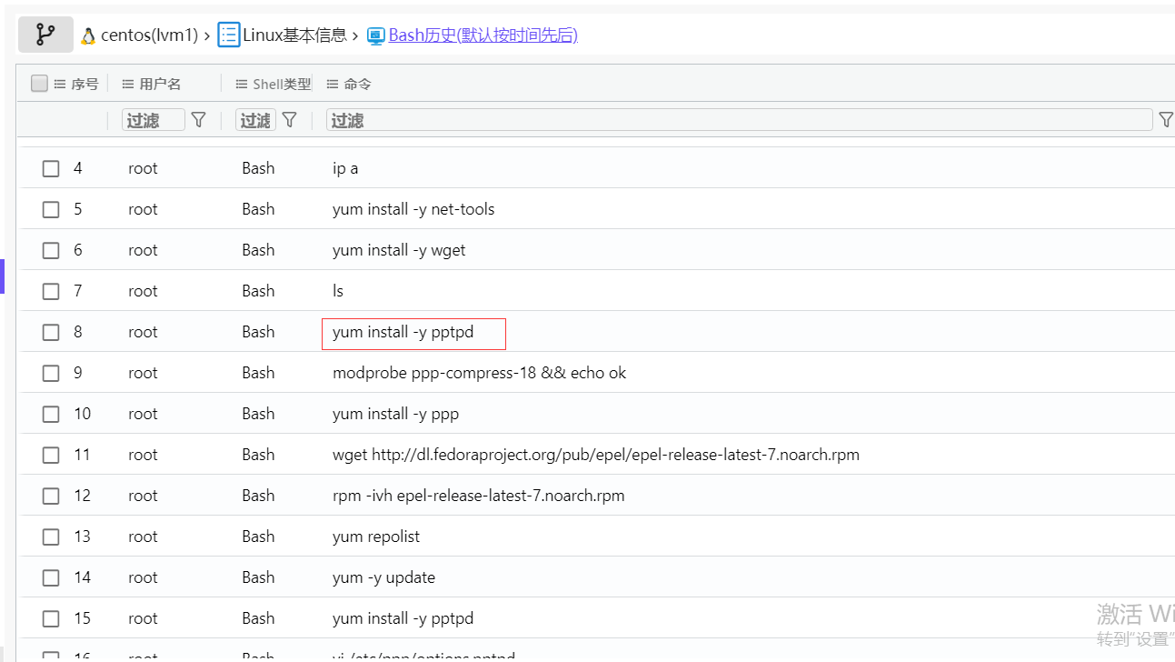Select command 'ip a' text
Image resolution: width=1175 pixels, height=662 pixels.
click(x=345, y=168)
